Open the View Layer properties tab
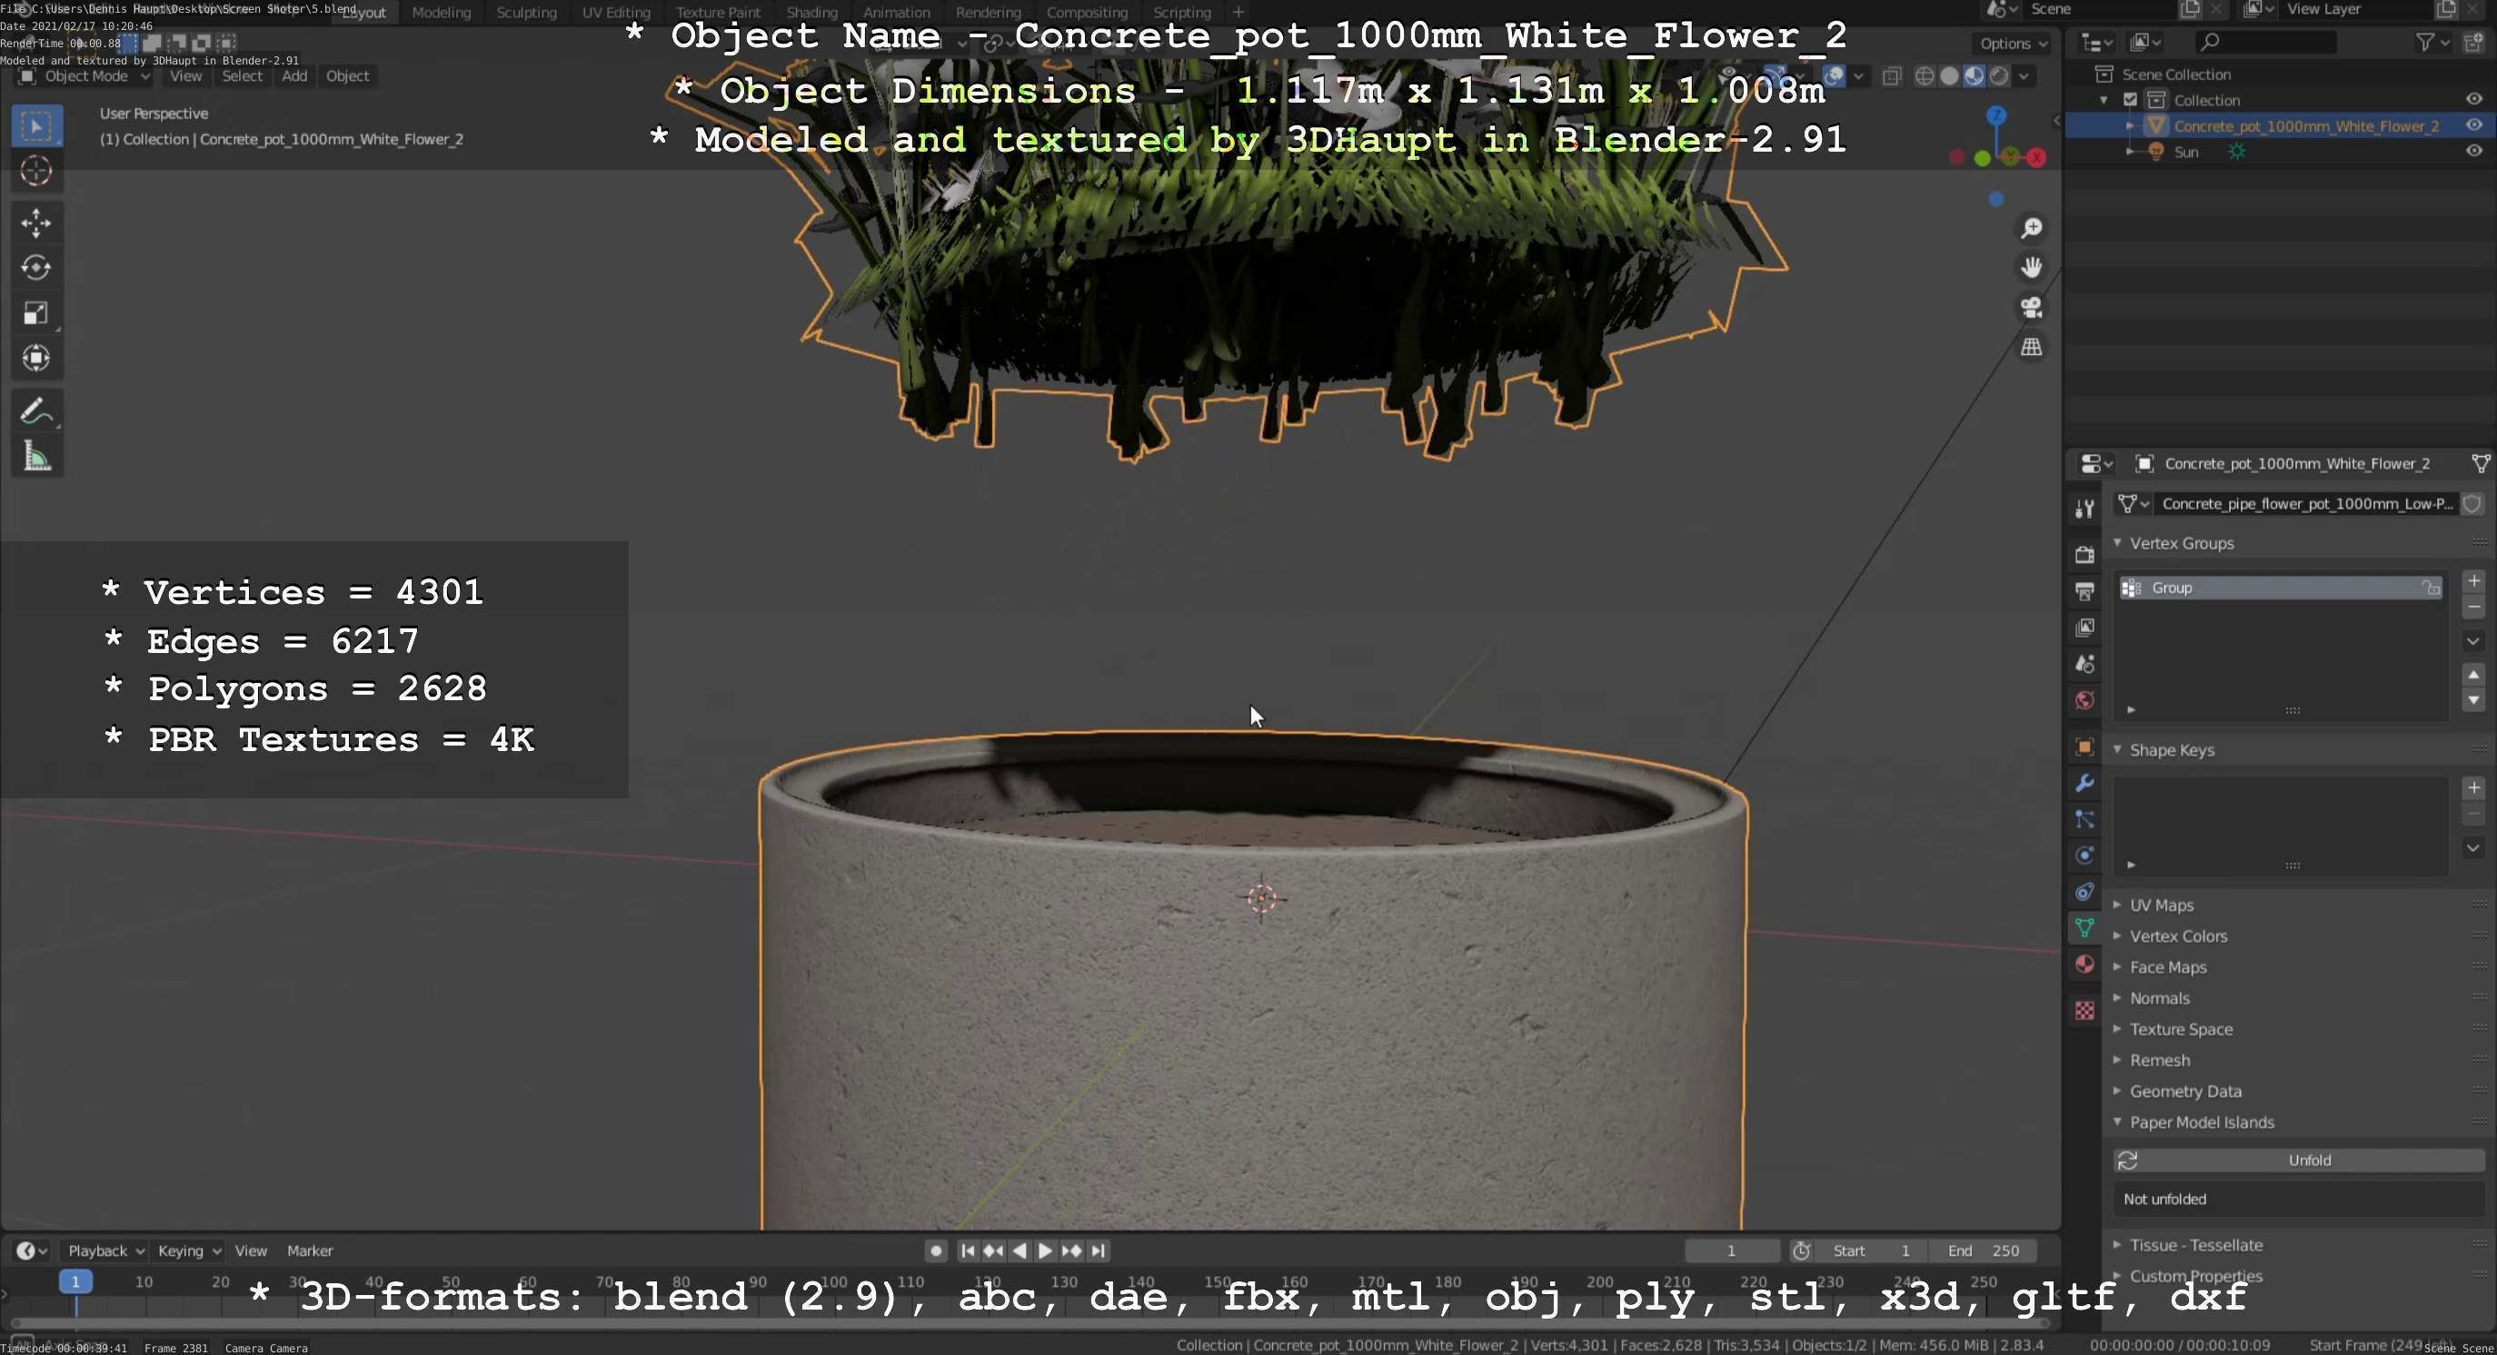 point(2084,628)
